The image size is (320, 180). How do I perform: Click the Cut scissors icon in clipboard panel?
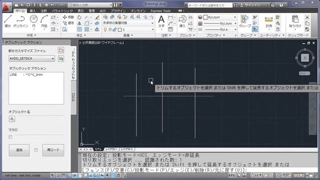(307, 17)
